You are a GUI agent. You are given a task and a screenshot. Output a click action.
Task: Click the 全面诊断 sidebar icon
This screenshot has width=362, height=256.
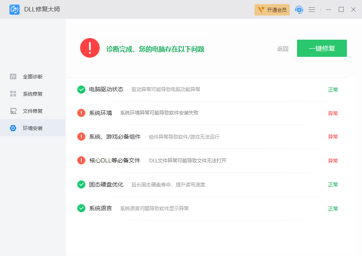pos(13,76)
